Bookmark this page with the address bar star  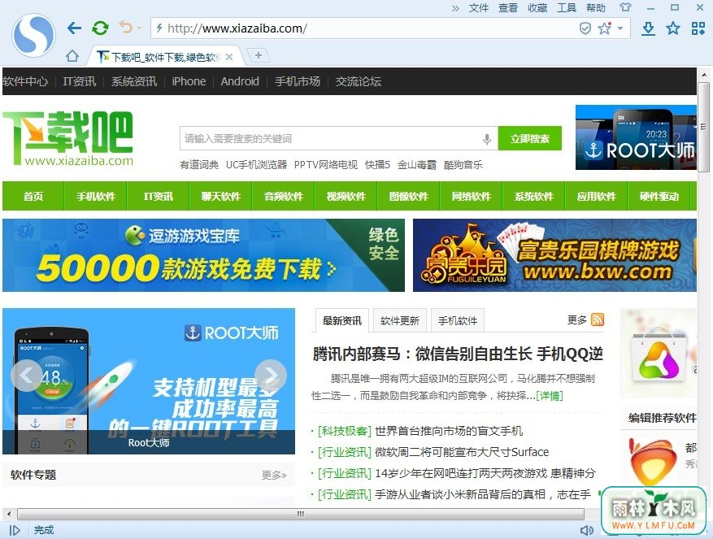[x=604, y=28]
